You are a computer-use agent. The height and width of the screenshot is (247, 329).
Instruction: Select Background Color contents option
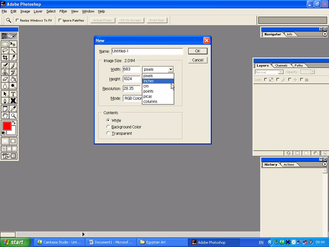(x=108, y=127)
